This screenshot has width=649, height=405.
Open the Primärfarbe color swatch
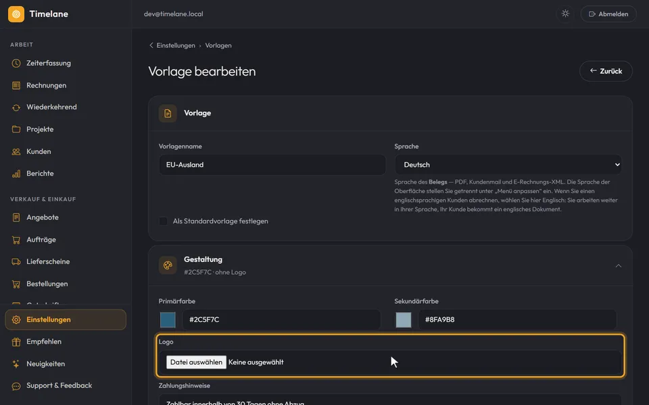[x=168, y=320]
